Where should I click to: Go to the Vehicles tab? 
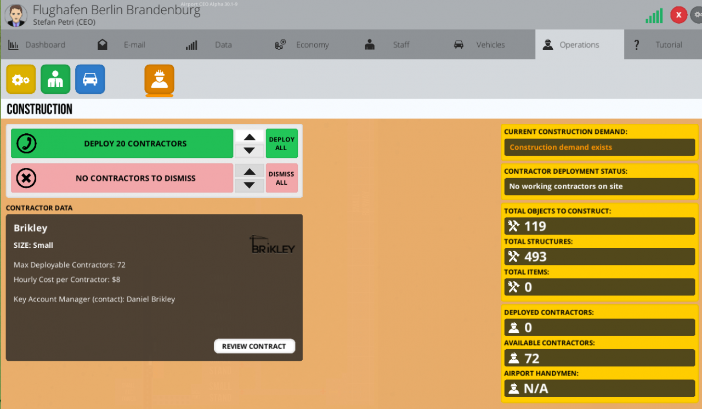pos(480,45)
